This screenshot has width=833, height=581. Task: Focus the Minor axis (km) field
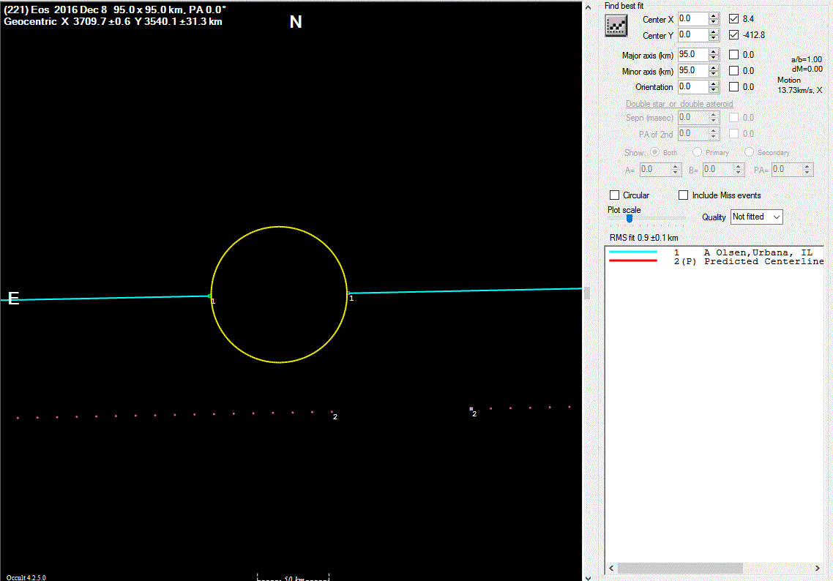click(x=693, y=70)
